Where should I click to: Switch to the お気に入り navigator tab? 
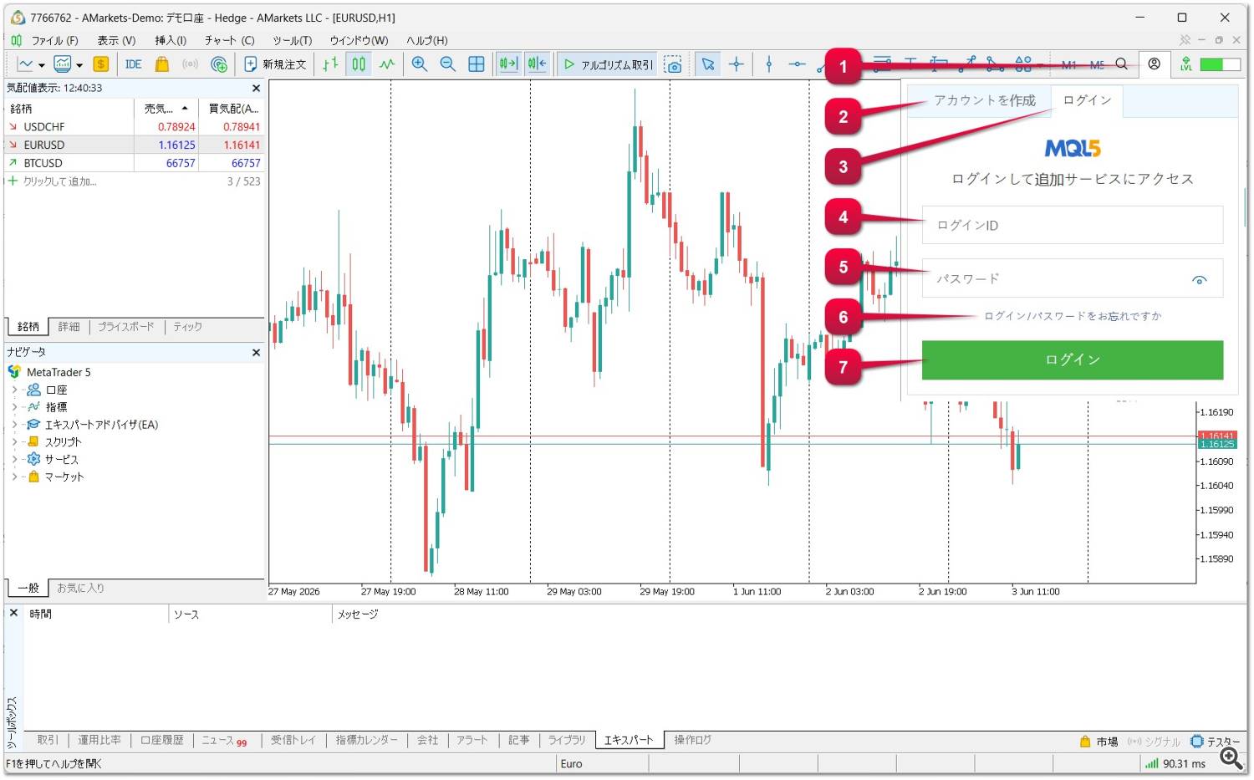pyautogui.click(x=80, y=589)
